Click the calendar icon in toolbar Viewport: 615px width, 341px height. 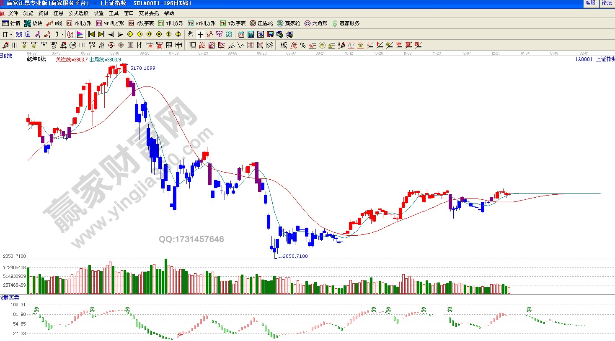pos(241,34)
